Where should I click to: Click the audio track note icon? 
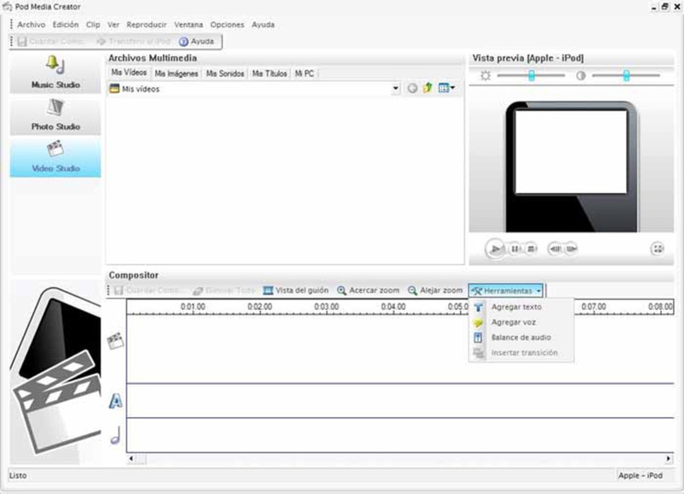click(x=115, y=435)
